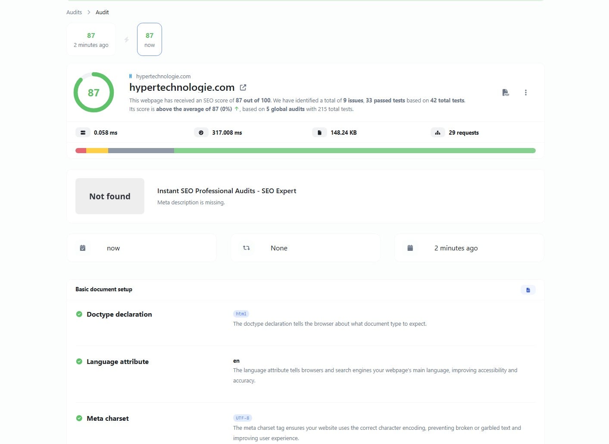The image size is (609, 444).
Task: Click the passed check beside Language attribute
Action: (79, 361)
